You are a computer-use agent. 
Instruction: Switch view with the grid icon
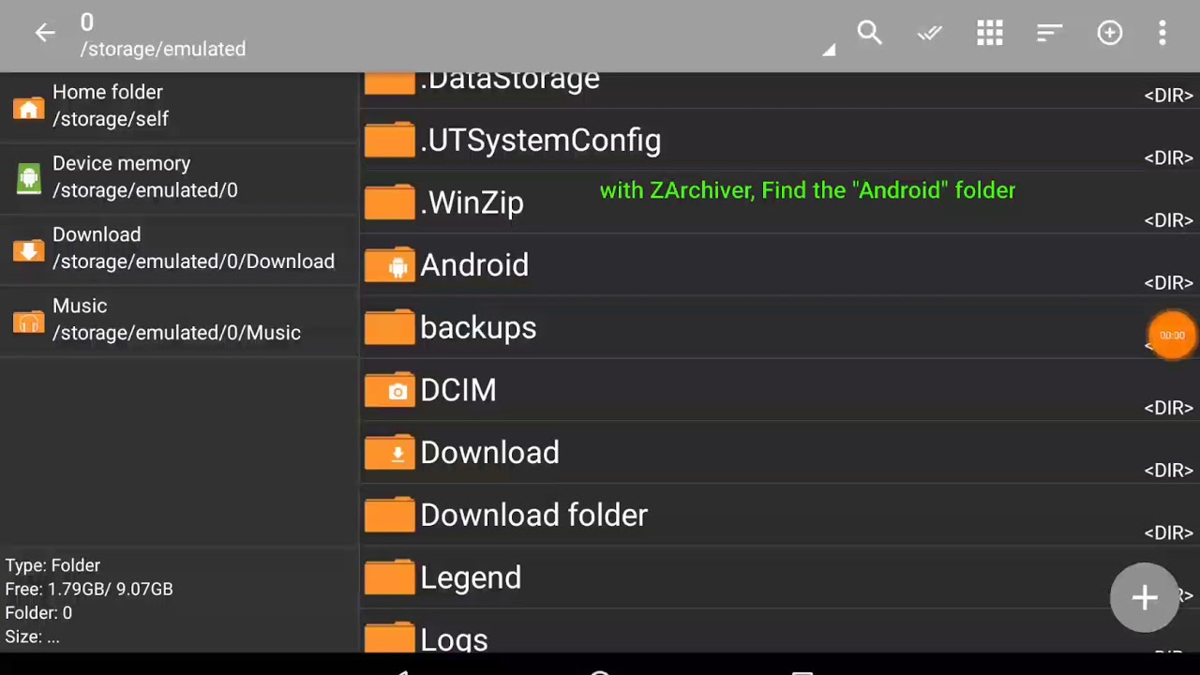tap(990, 34)
